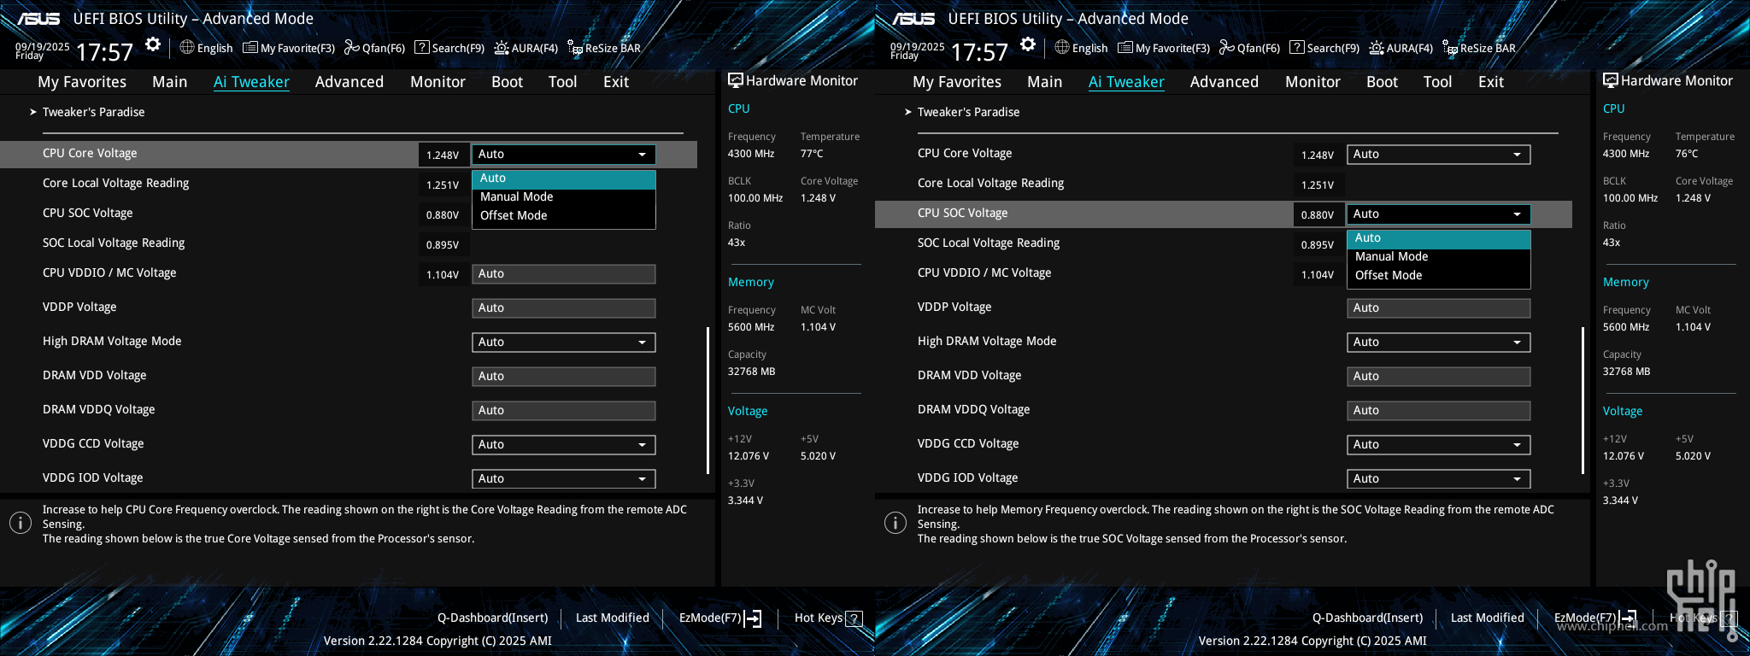Image resolution: width=1750 pixels, height=656 pixels.
Task: Toggle ReSize BAR in right BIOS screen
Action: pos(1479,48)
